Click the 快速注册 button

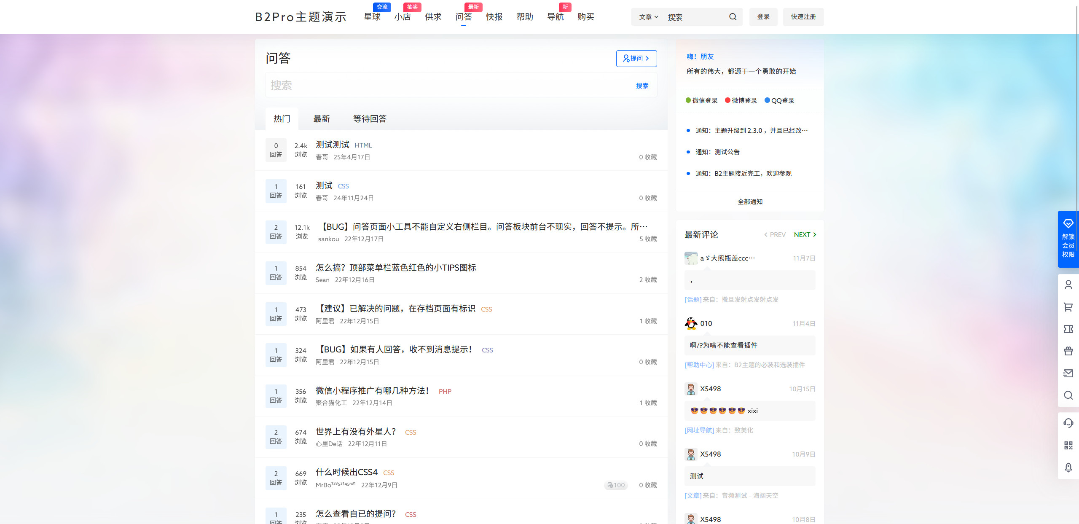803,17
